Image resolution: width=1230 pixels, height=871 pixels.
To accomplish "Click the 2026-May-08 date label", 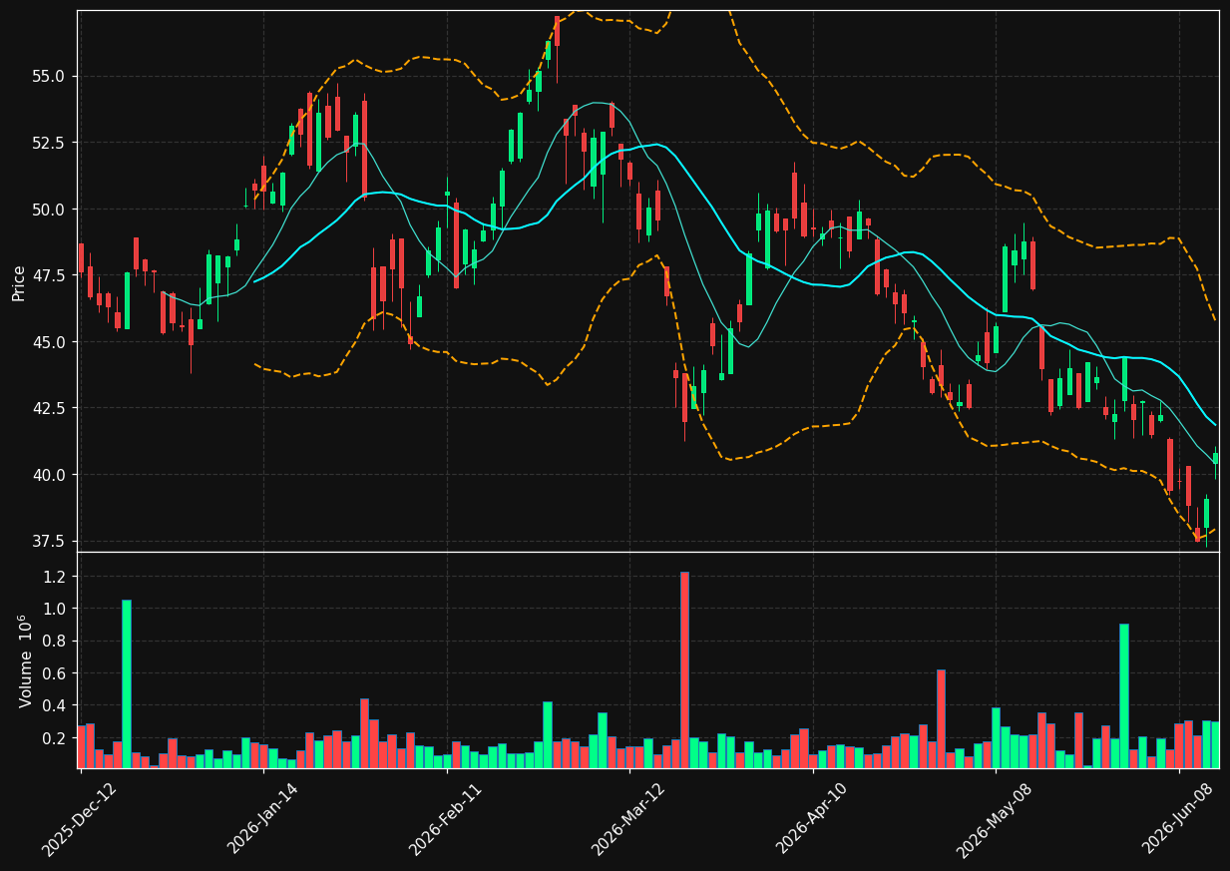I will click(x=995, y=819).
